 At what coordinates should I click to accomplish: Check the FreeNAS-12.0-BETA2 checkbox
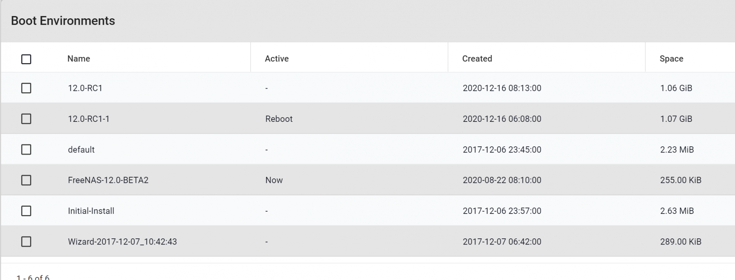pyautogui.click(x=26, y=180)
